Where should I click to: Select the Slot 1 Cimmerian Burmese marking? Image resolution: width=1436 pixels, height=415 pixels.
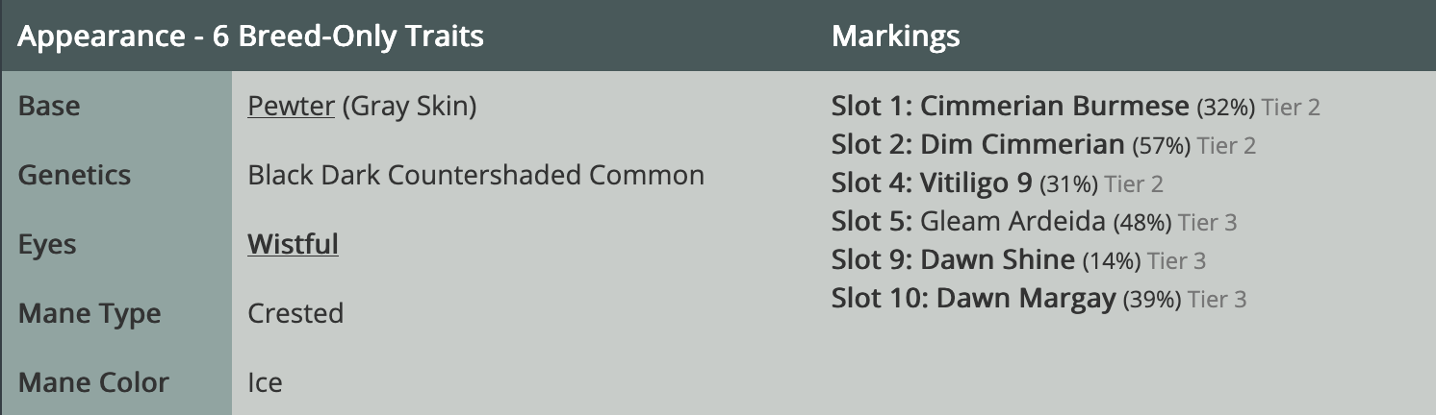pyautogui.click(x=1075, y=107)
